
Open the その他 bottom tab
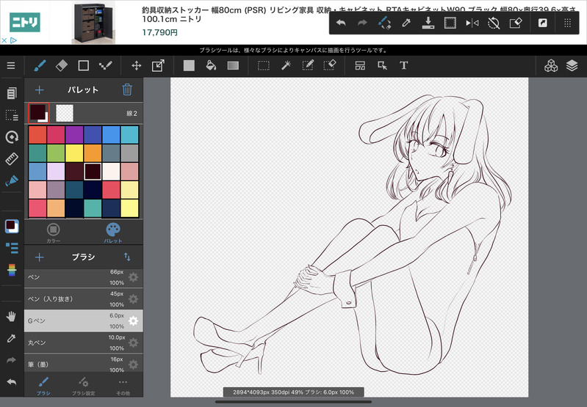coord(123,386)
